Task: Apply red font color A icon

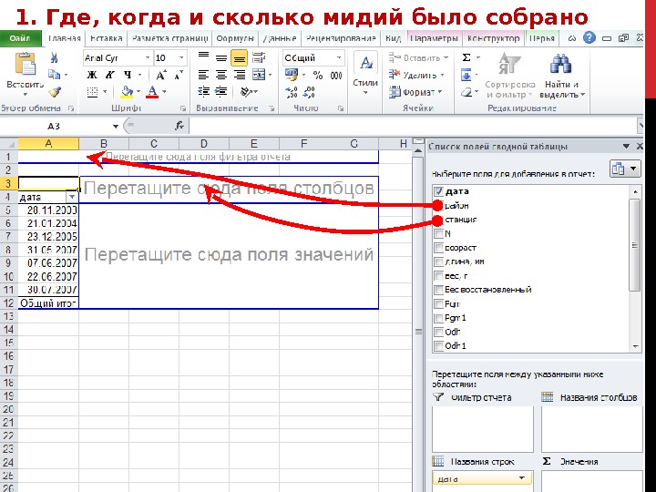Action: click(152, 92)
